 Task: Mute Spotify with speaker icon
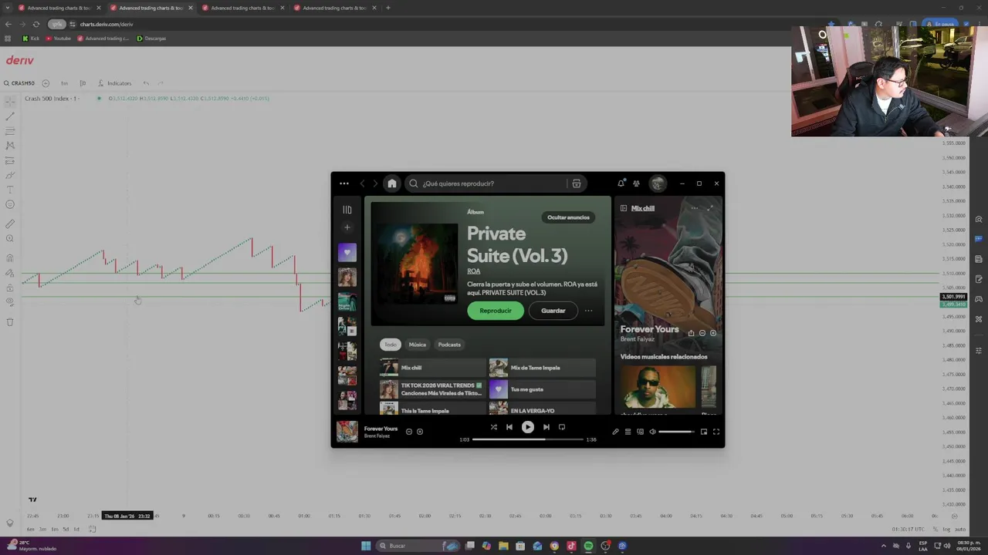coord(652,432)
